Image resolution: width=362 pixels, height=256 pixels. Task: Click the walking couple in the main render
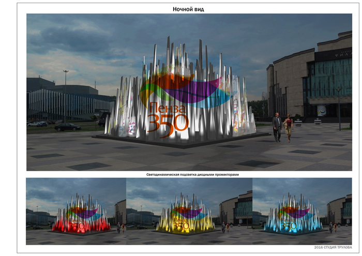282,127
